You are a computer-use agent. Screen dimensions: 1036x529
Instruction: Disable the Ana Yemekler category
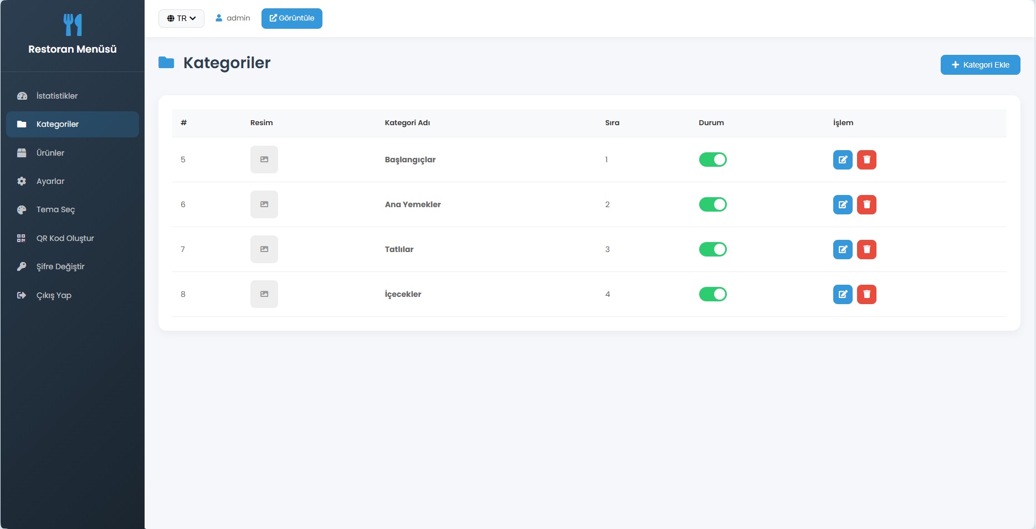712,204
